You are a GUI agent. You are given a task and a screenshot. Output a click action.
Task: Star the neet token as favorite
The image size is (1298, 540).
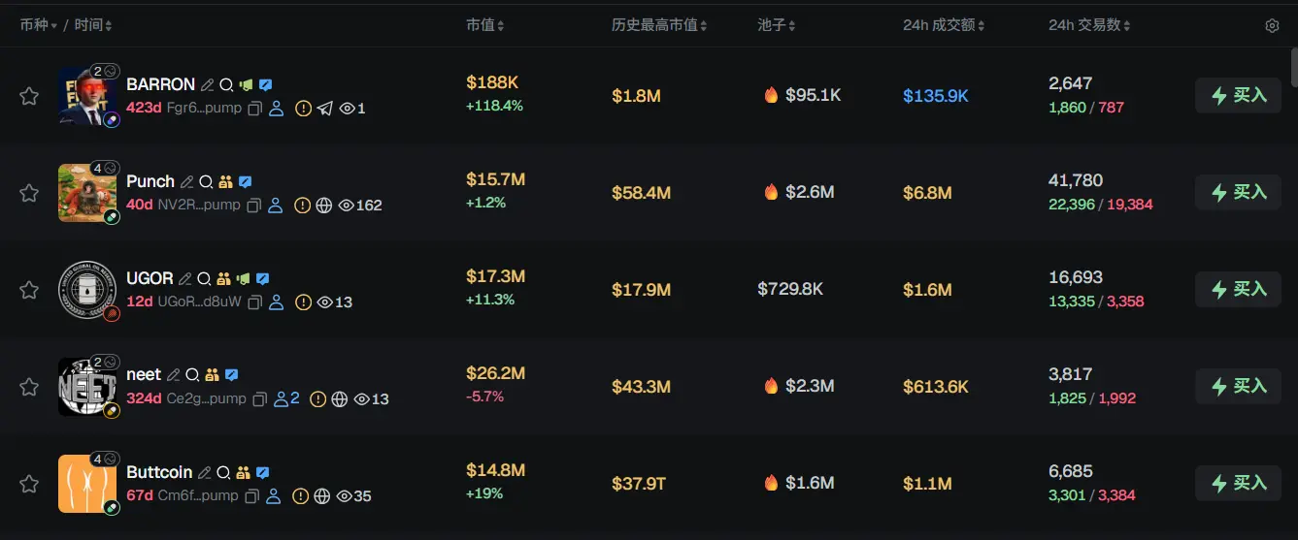click(29, 387)
